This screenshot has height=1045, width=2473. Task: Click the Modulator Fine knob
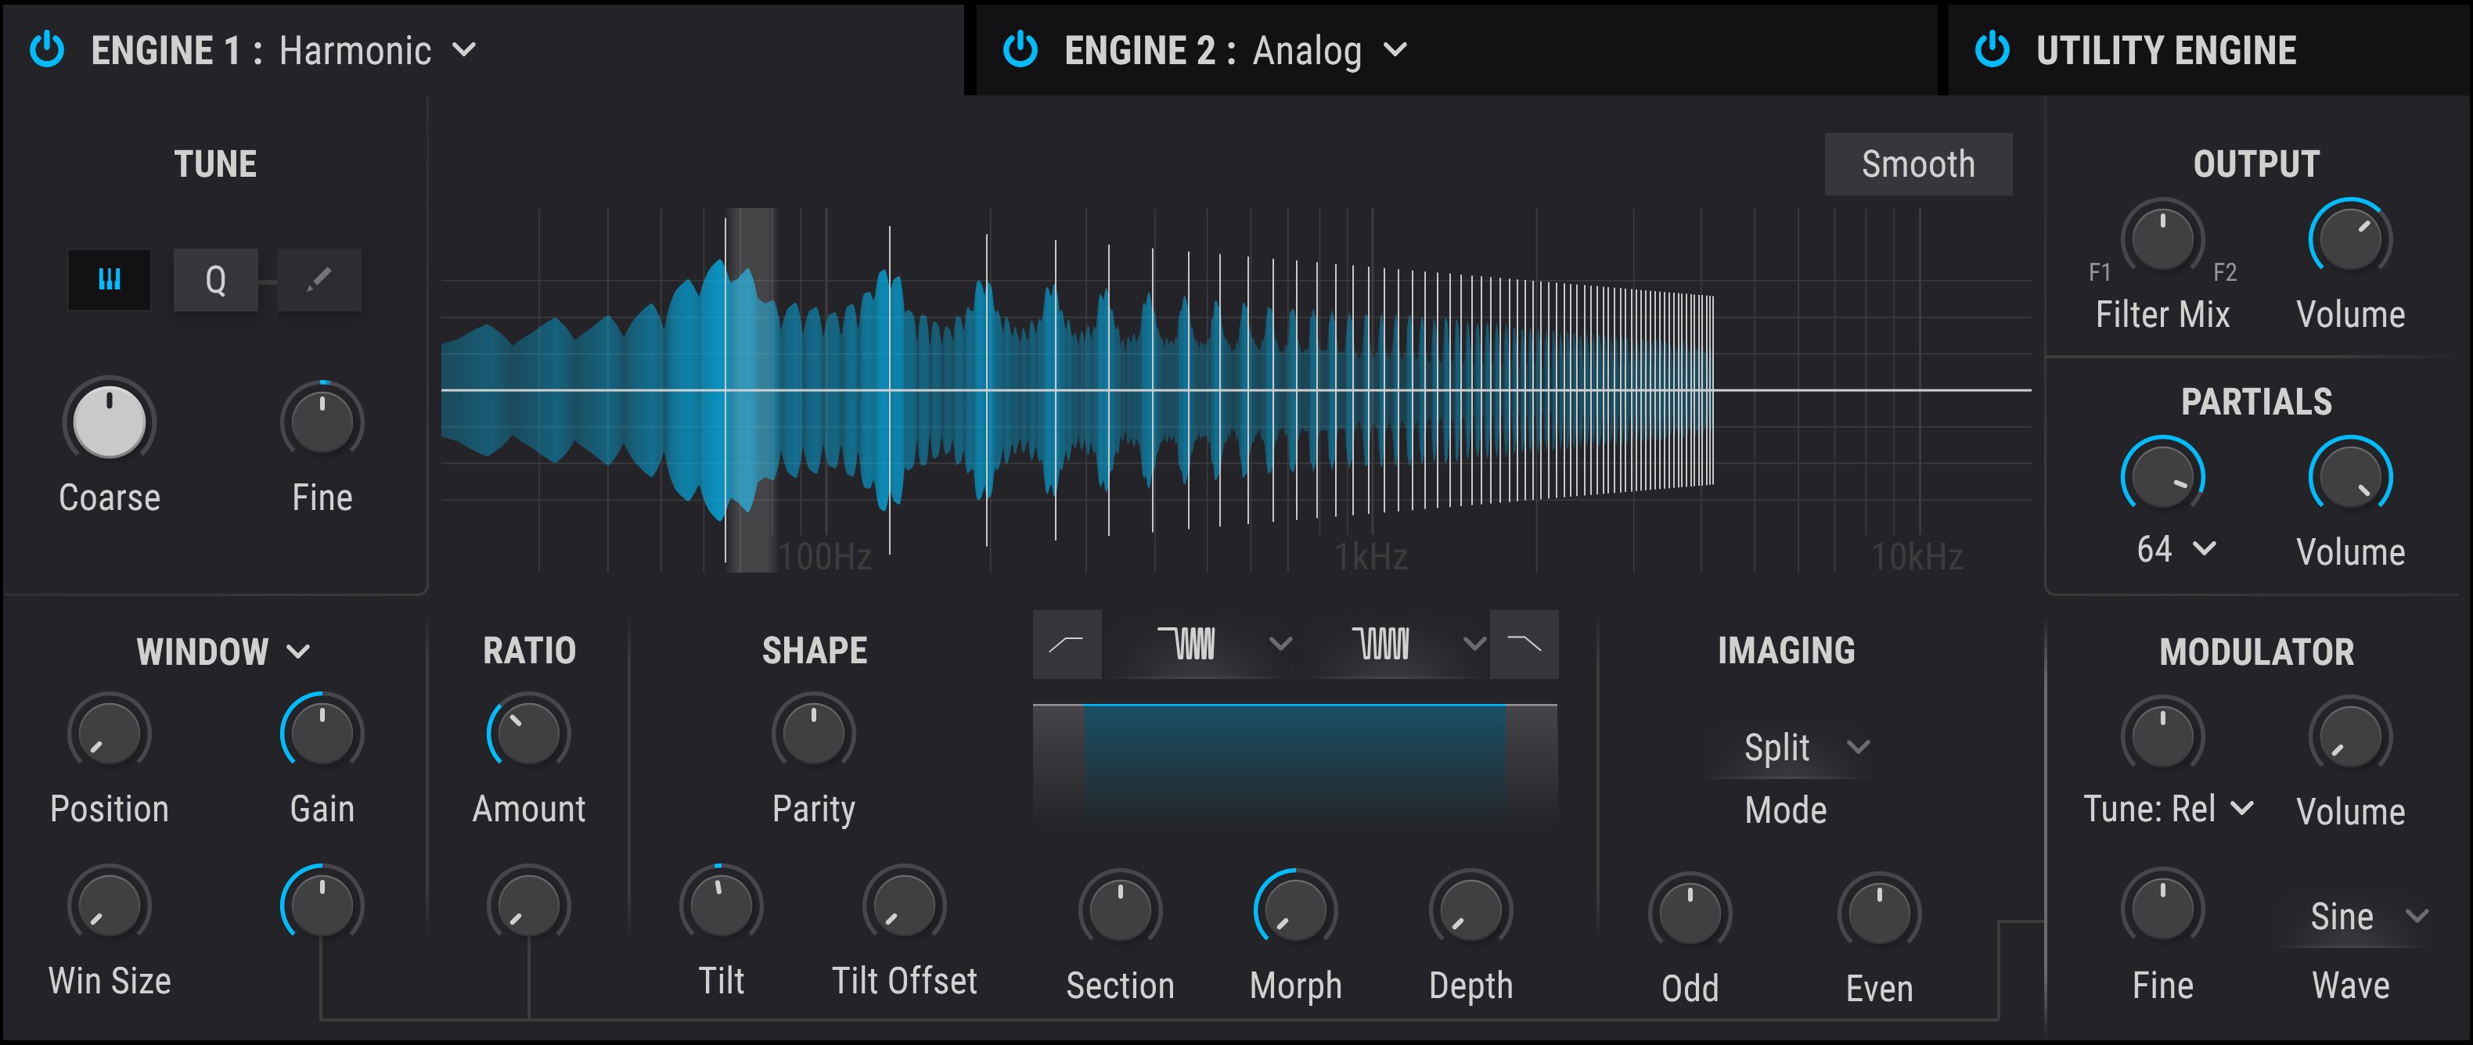(x=2162, y=908)
